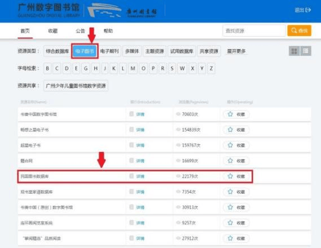Open 详情 for the 9257 pageviews row
This screenshot has width=321, height=248.
[140, 223]
